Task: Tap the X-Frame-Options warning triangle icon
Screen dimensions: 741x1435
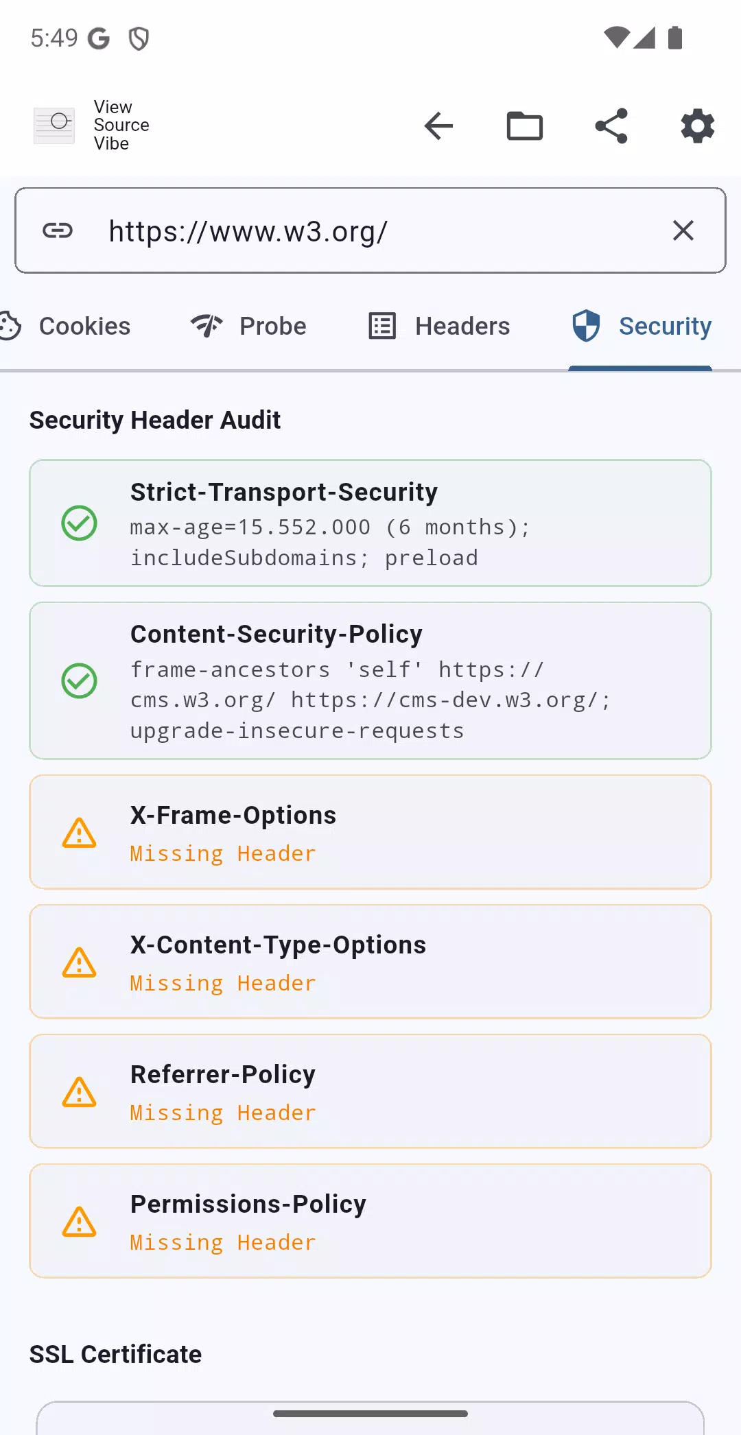Action: coord(80,833)
